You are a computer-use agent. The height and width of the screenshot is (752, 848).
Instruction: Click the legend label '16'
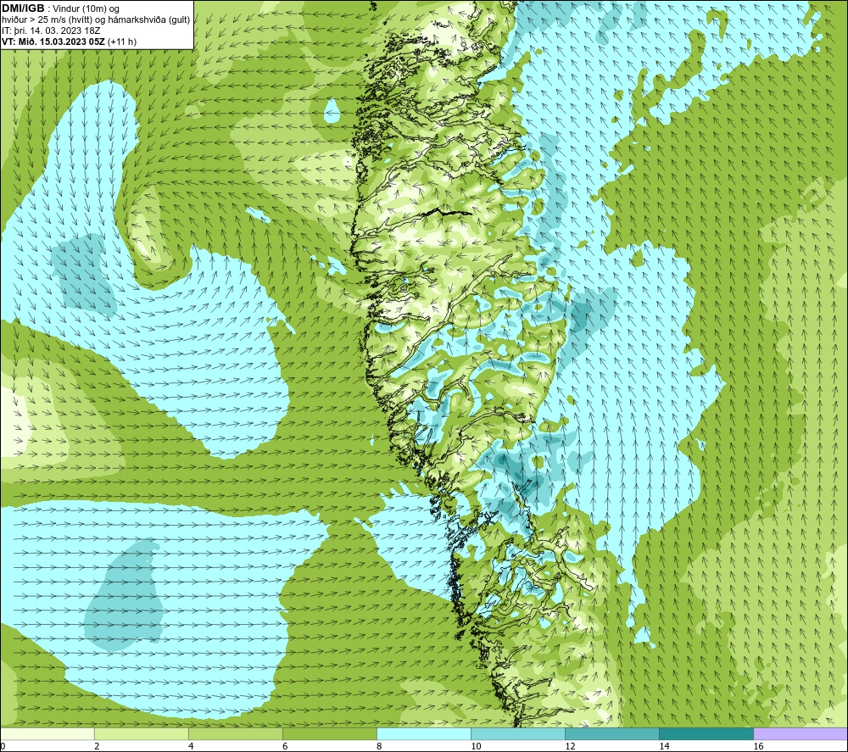[x=757, y=747]
